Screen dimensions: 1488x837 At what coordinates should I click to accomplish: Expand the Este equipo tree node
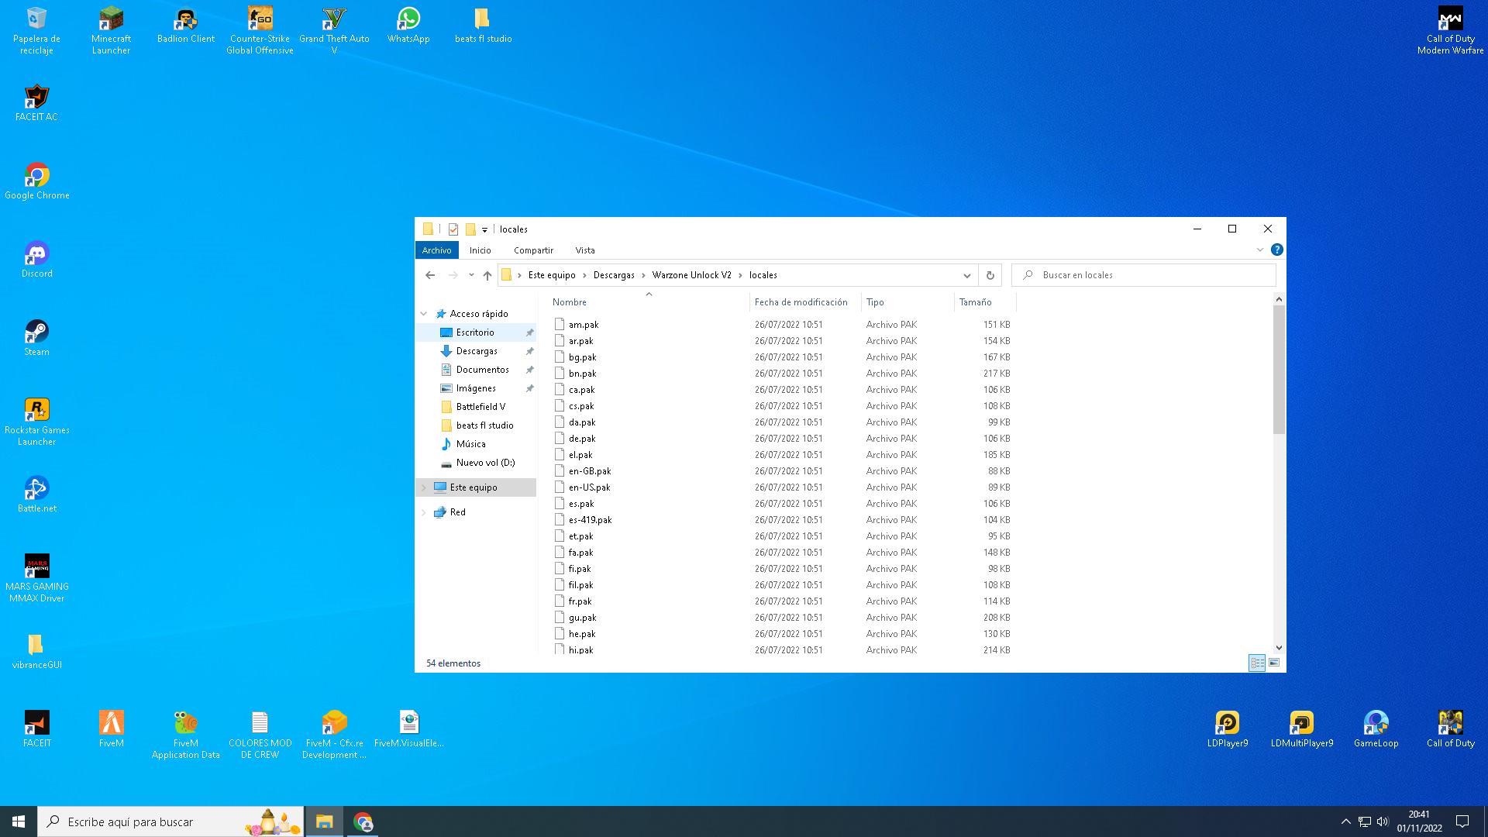[424, 487]
